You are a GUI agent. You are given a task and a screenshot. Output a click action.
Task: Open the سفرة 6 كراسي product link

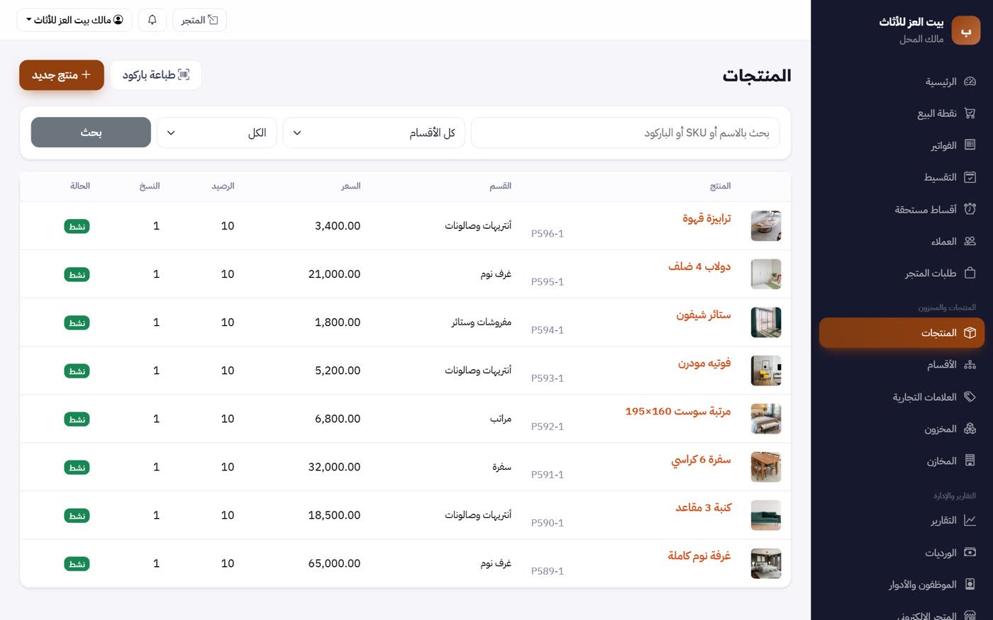coord(701,459)
